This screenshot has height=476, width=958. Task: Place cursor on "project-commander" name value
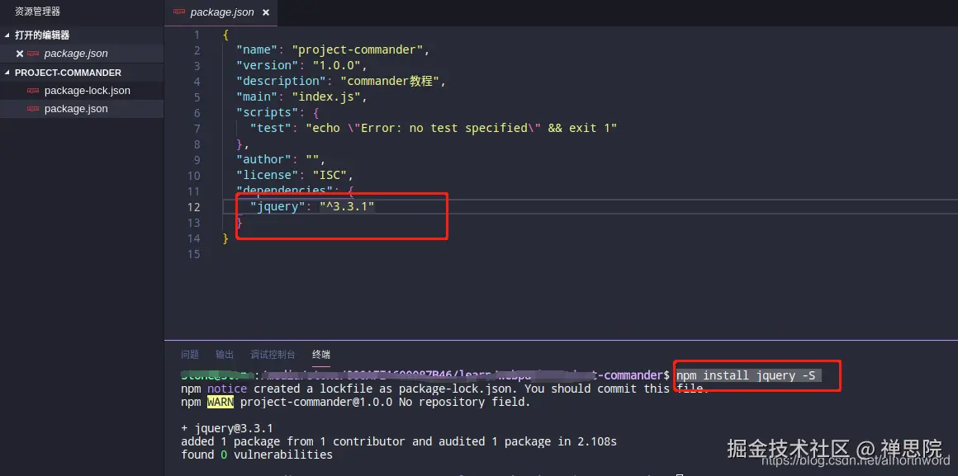coord(358,49)
